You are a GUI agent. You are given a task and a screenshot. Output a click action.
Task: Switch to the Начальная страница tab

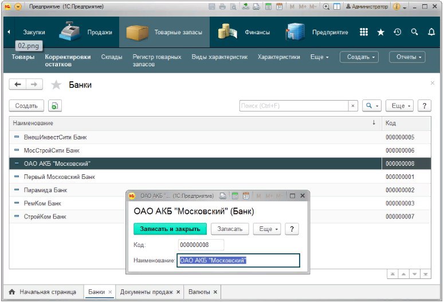(x=43, y=292)
